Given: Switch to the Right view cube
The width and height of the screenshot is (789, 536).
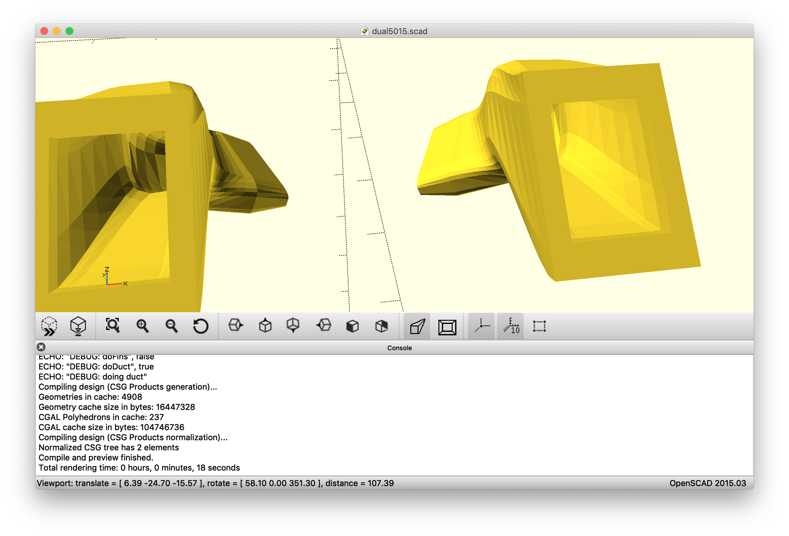Looking at the screenshot, I should pos(236,326).
